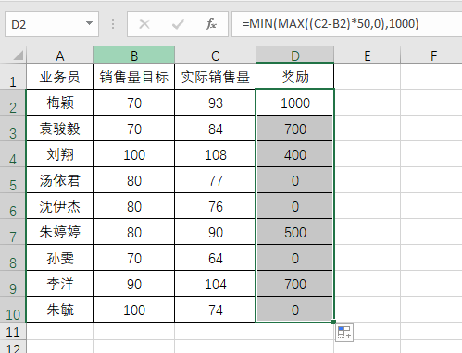The image size is (462, 353).
Task: Click sales target cell 90 in row 9
Action: tap(134, 284)
